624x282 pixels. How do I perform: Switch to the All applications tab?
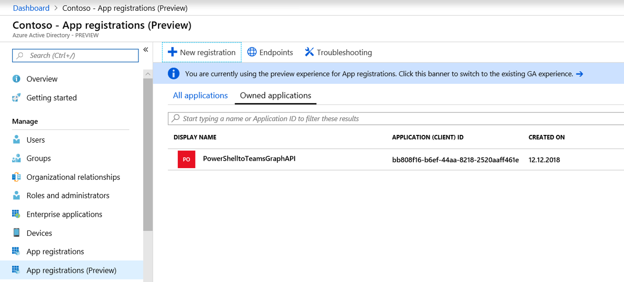pyautogui.click(x=200, y=95)
